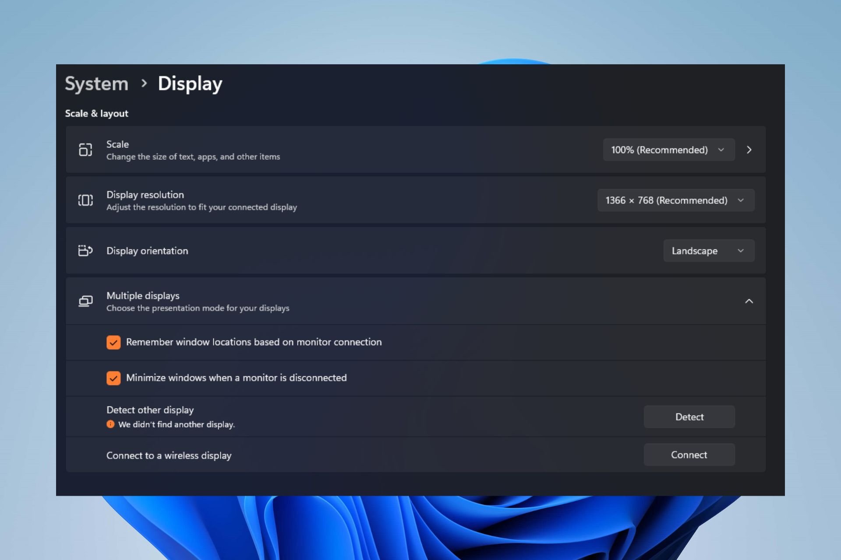
Task: Collapse the Multiple displays section
Action: [749, 301]
